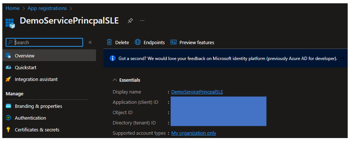Click the magnifier icon in Search box

(x=10, y=42)
